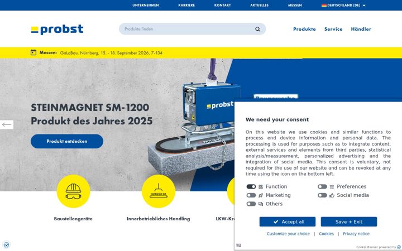The height and width of the screenshot is (251, 402).
Task: Click the Social media thumbs-up icon
Action: tap(332, 195)
